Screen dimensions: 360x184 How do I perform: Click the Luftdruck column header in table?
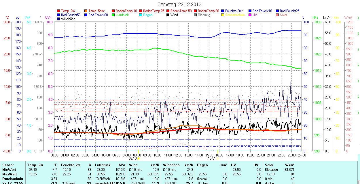(103, 165)
